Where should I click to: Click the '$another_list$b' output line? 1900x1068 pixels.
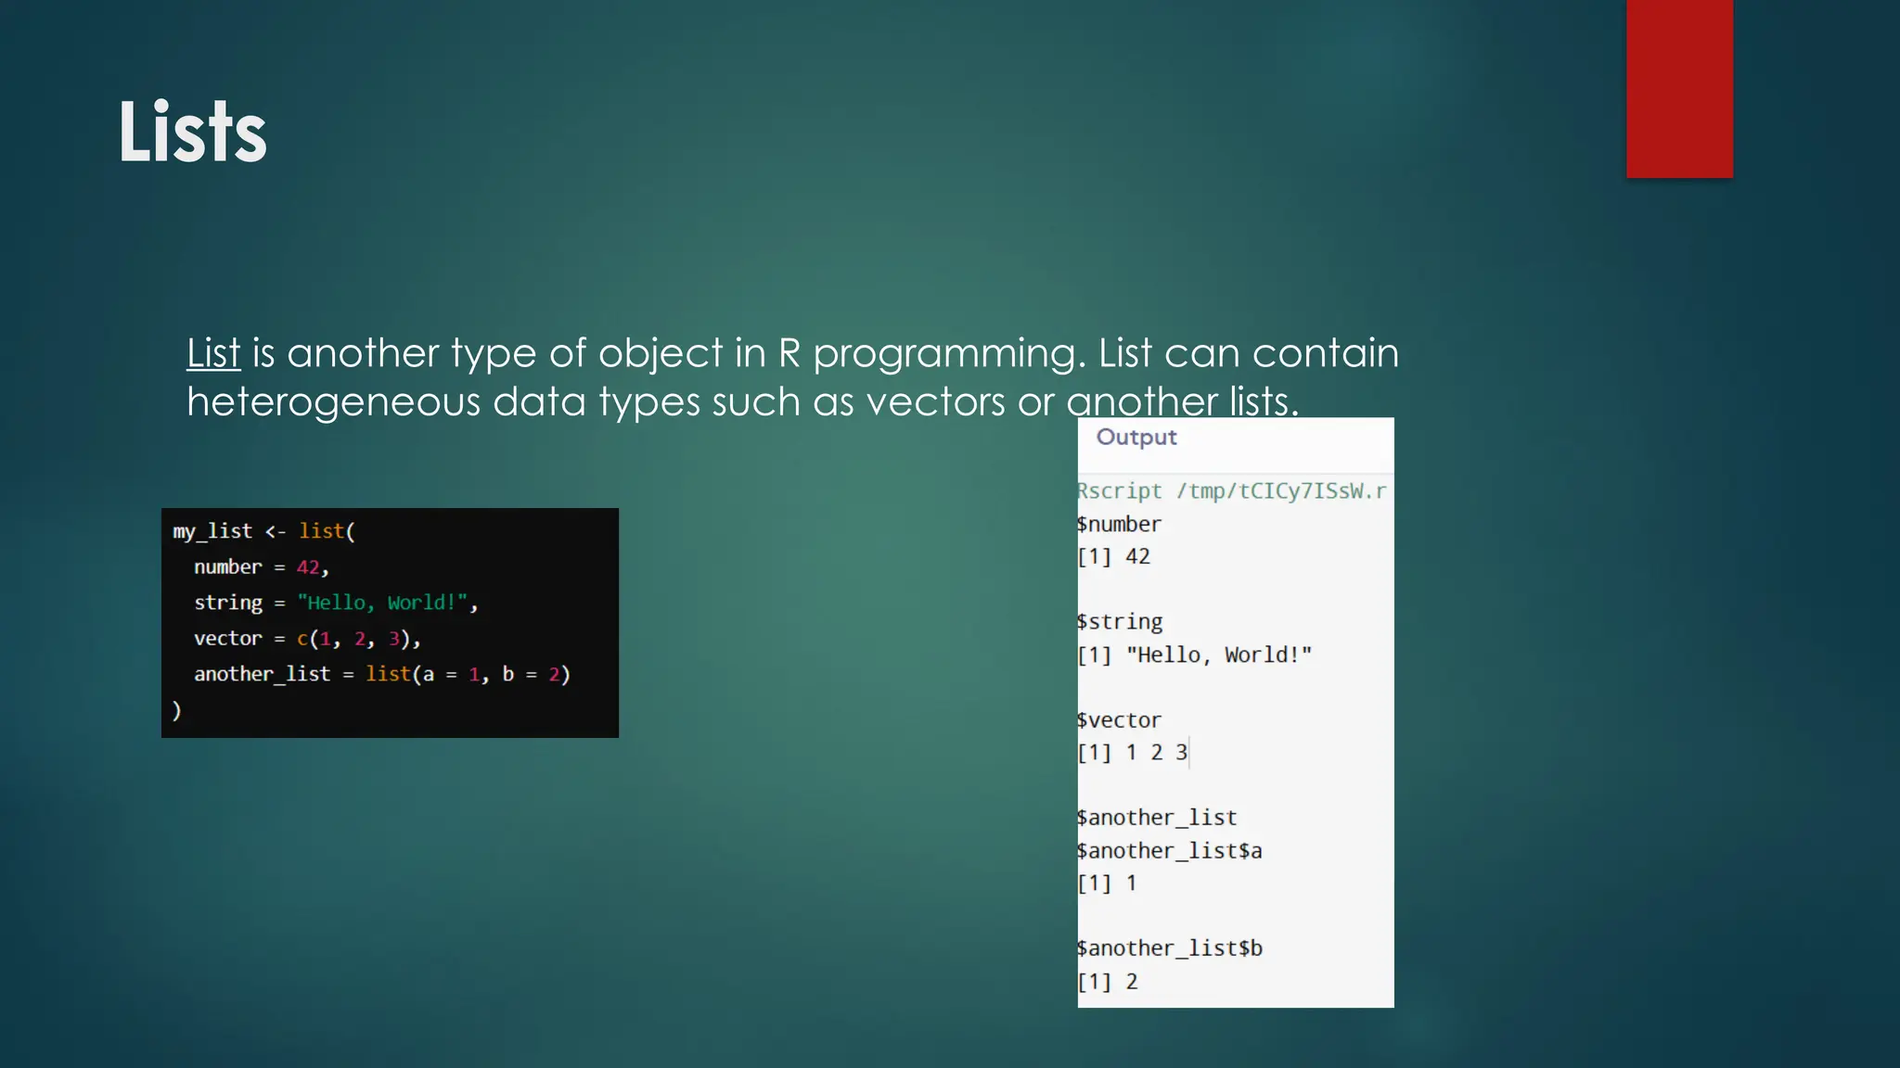click(x=1170, y=948)
